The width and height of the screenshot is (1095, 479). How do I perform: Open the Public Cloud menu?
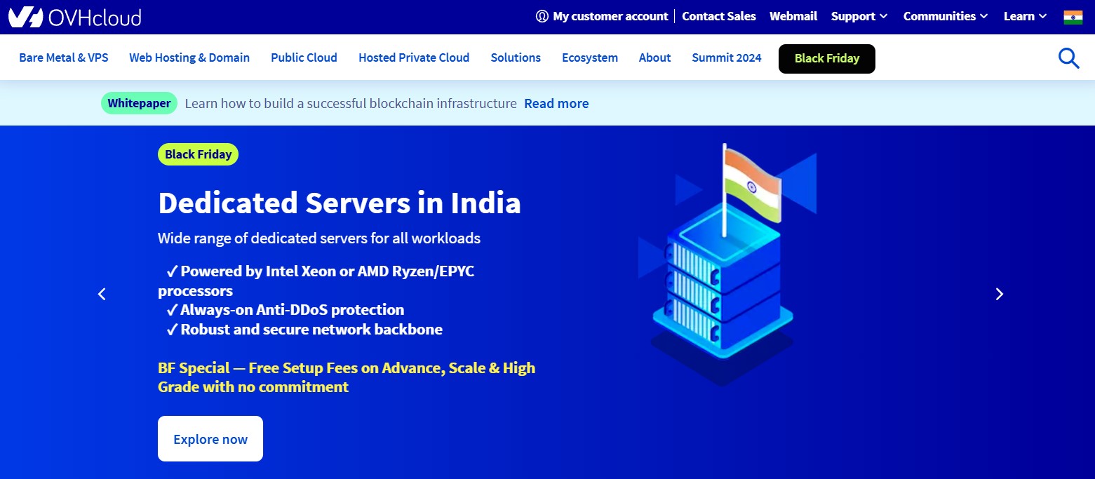point(304,58)
